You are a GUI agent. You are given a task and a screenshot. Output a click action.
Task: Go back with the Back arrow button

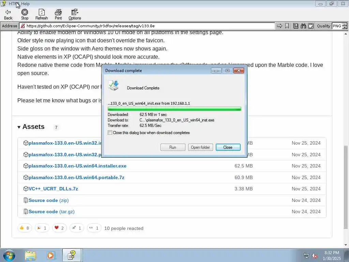8,14
